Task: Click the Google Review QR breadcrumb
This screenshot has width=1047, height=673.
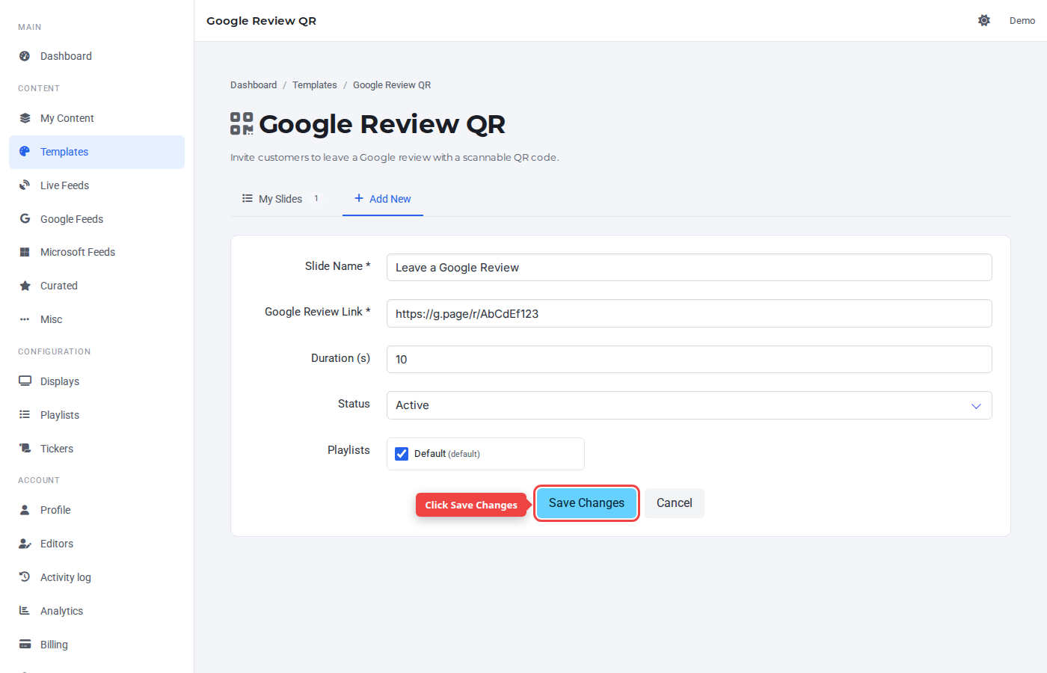Action: click(x=392, y=85)
